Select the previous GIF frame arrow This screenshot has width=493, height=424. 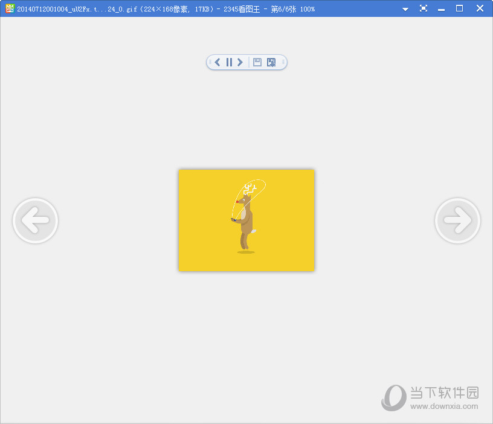click(x=217, y=62)
